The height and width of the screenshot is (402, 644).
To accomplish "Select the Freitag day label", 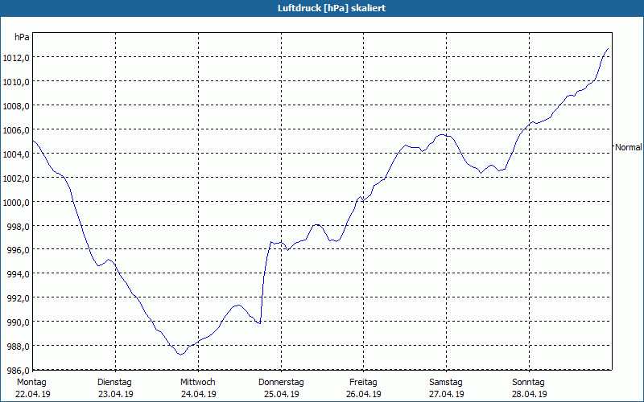I will point(363,383).
